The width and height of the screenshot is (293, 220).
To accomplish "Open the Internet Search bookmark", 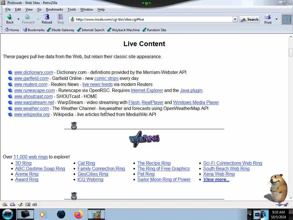I will (x=91, y=30).
